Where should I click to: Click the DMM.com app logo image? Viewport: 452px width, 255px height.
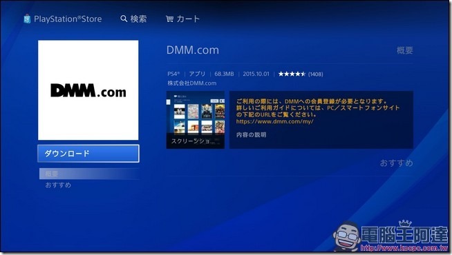coord(88,90)
